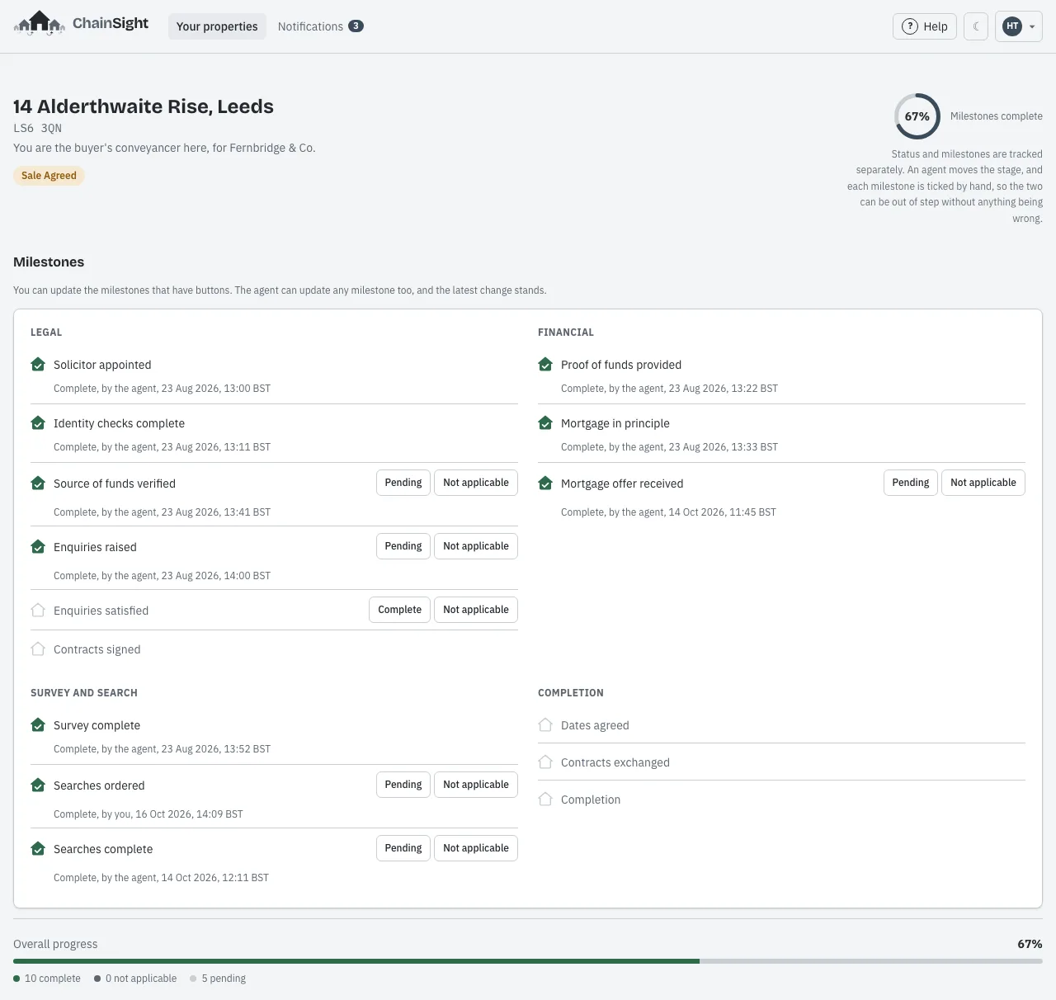The width and height of the screenshot is (1056, 1000).
Task: Click the Overall progress bar
Action: [528, 961]
